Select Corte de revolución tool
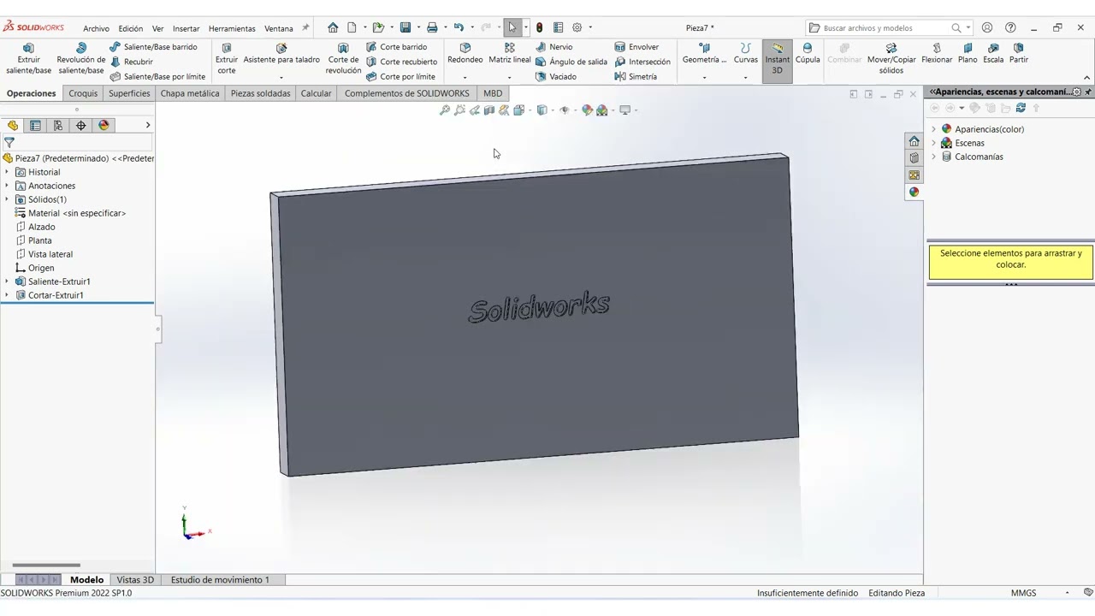Image resolution: width=1095 pixels, height=616 pixels. (343, 59)
